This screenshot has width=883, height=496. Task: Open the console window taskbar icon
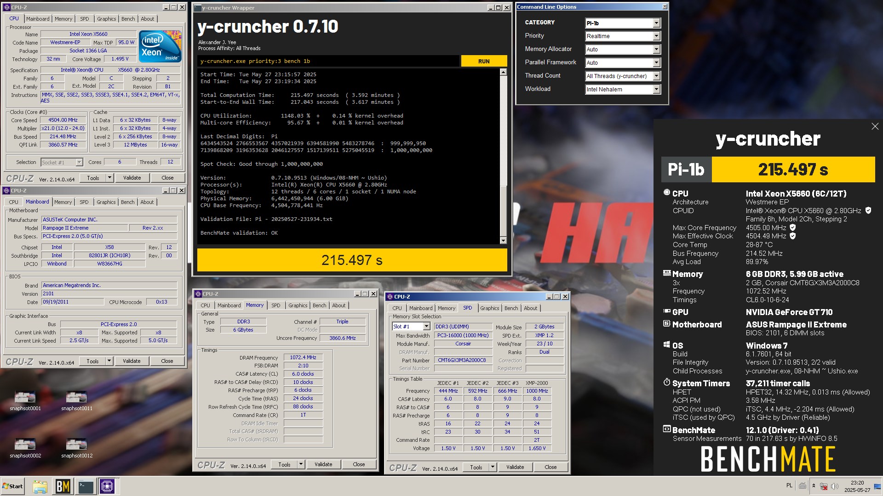tap(86, 486)
